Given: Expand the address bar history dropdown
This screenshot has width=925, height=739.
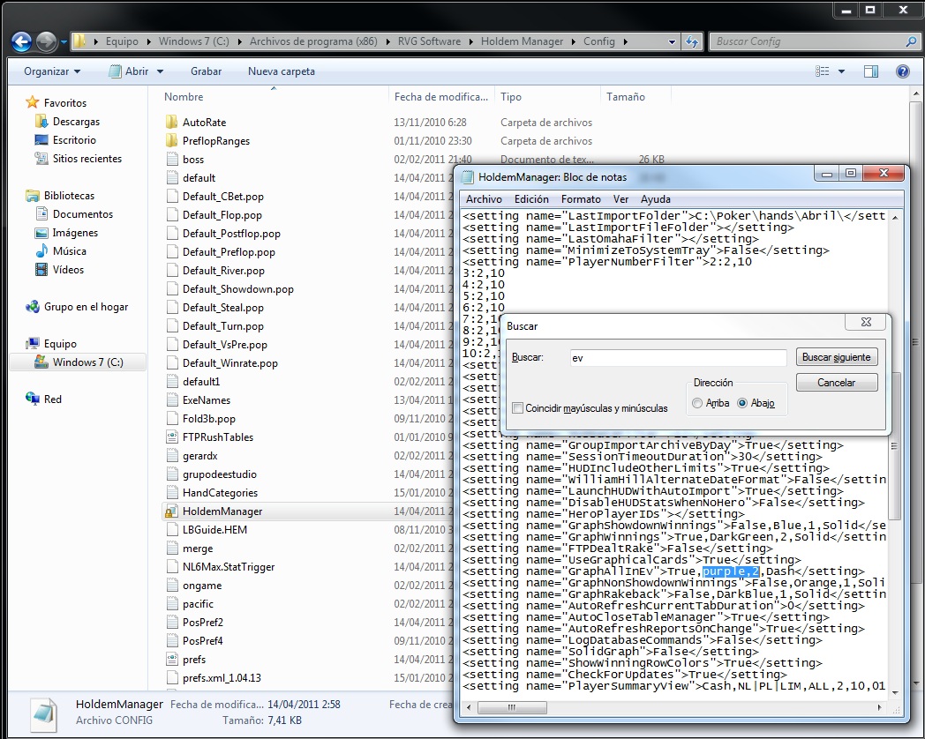Looking at the screenshot, I should (672, 41).
